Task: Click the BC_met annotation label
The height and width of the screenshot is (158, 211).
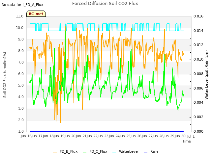Action: [36, 14]
